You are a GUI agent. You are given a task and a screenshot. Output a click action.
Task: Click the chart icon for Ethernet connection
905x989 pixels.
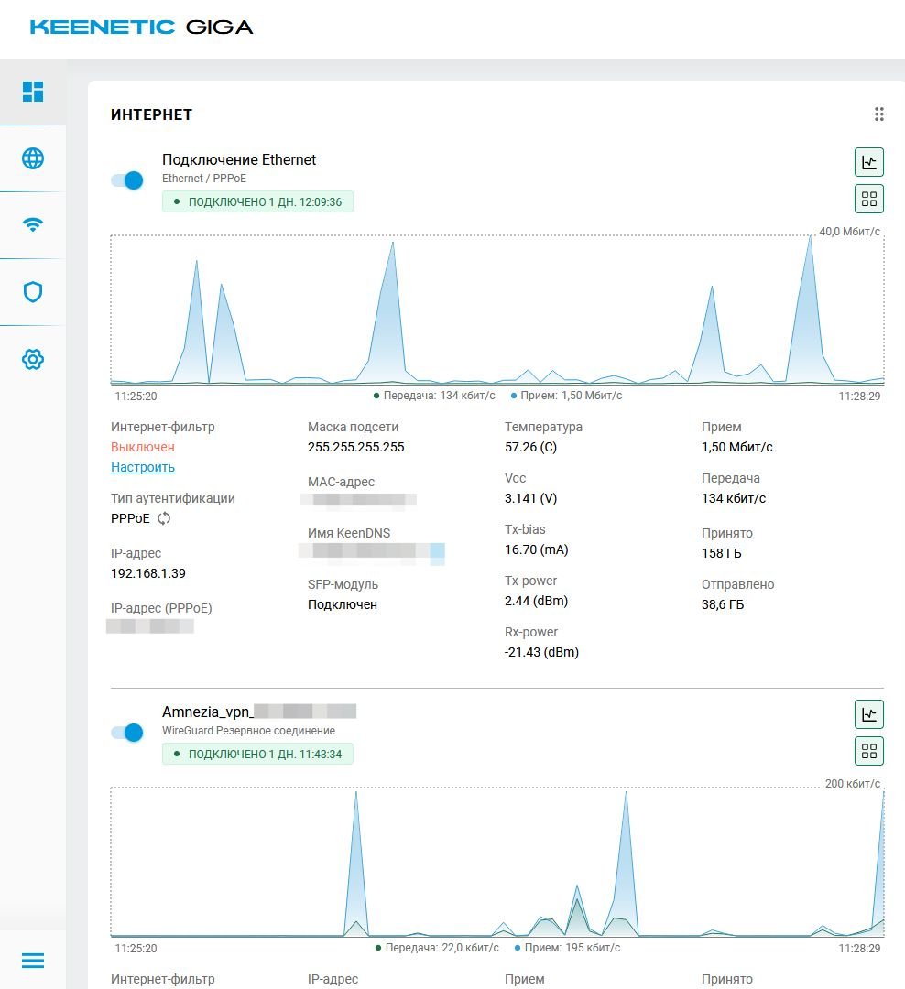click(868, 163)
